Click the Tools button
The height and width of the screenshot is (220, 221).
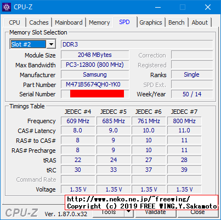[109, 212]
